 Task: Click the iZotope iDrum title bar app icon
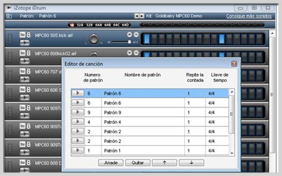pyautogui.click(x=8, y=8)
